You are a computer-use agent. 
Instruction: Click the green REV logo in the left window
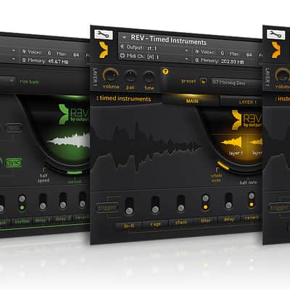(x=74, y=115)
